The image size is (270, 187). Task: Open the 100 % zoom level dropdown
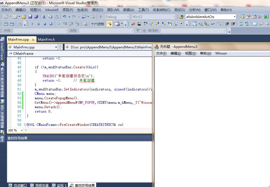point(22,130)
